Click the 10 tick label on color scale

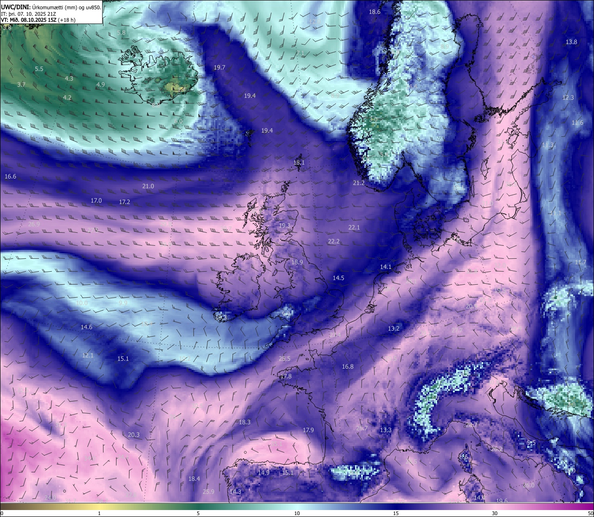297,513
